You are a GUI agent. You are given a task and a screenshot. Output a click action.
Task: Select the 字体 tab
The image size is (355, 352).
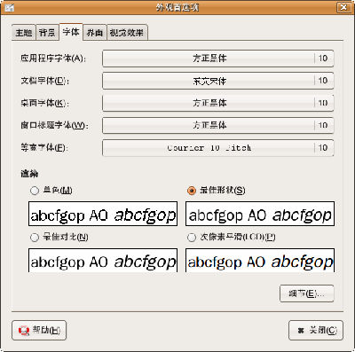tap(71, 32)
